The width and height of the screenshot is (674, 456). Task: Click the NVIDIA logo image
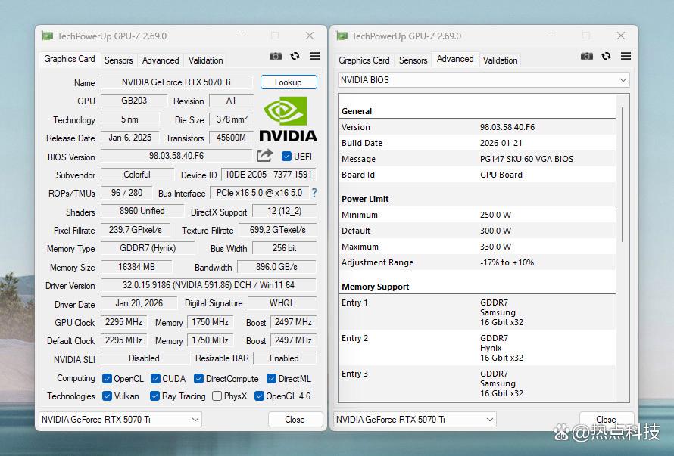(x=288, y=119)
